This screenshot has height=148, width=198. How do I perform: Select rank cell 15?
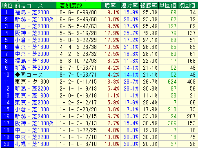coord(7,110)
